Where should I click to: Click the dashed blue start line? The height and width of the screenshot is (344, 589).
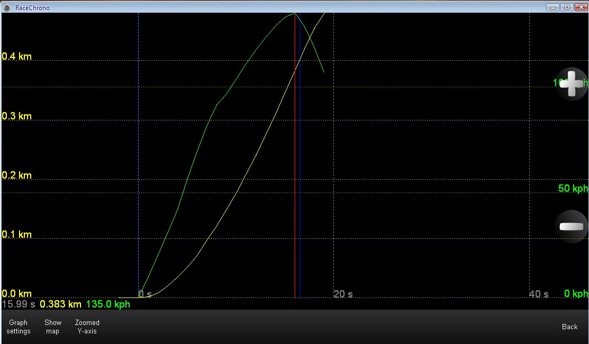138,159
